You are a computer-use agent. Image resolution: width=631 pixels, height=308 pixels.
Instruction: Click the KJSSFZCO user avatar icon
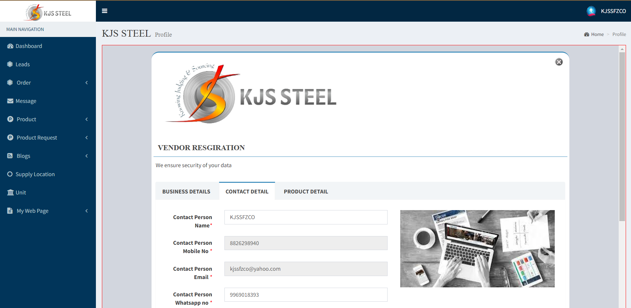coord(591,11)
